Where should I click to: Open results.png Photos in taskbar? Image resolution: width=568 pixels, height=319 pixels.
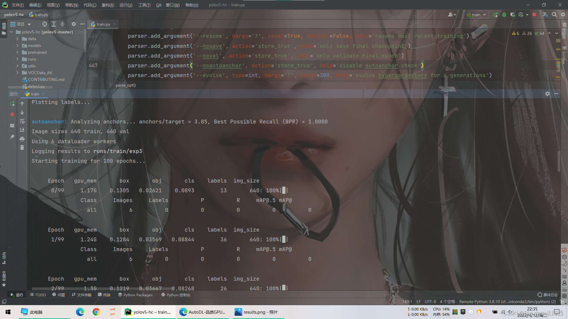(x=257, y=312)
